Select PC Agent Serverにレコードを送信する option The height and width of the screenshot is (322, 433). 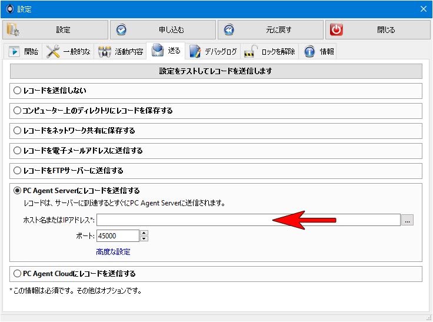pos(17,191)
